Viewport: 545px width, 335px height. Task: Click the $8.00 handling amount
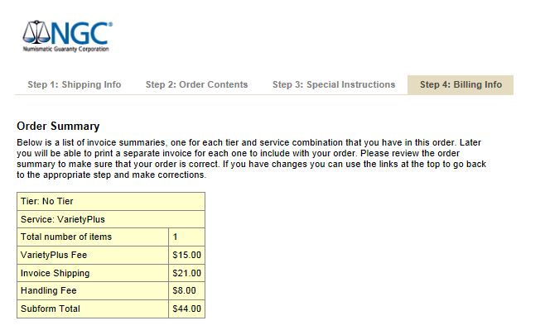point(184,291)
